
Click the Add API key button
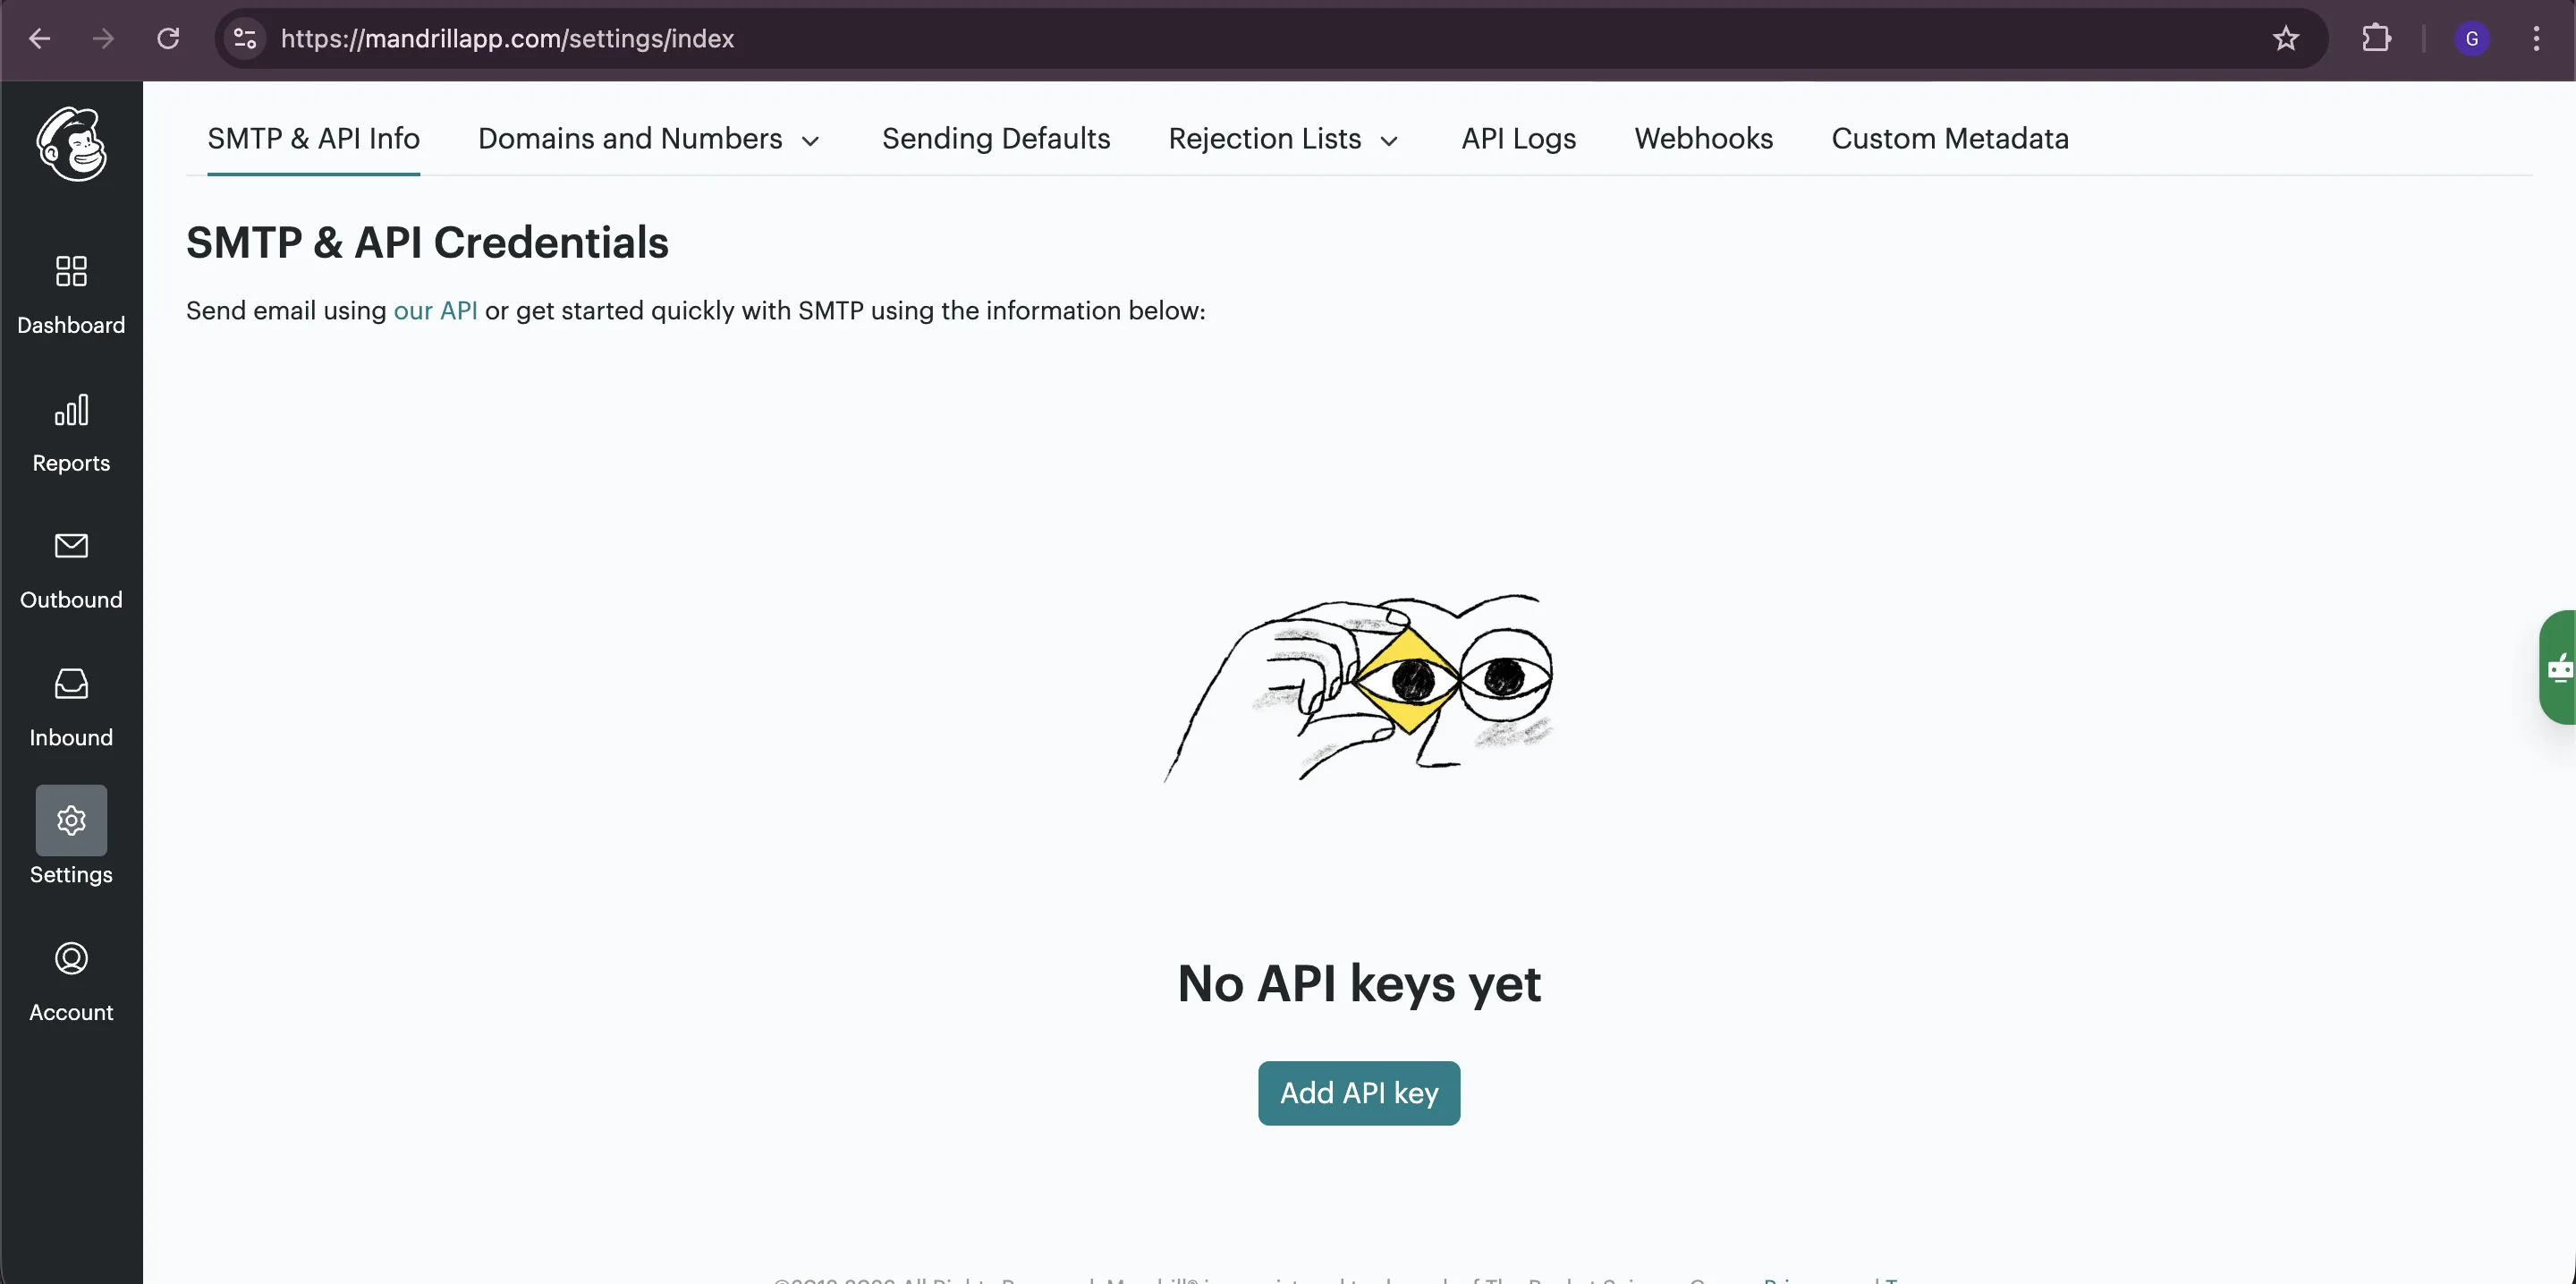coord(1359,1093)
